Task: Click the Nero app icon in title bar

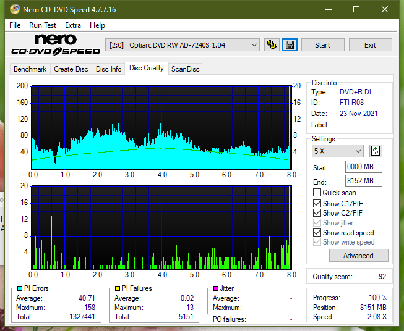Action: click(x=15, y=9)
